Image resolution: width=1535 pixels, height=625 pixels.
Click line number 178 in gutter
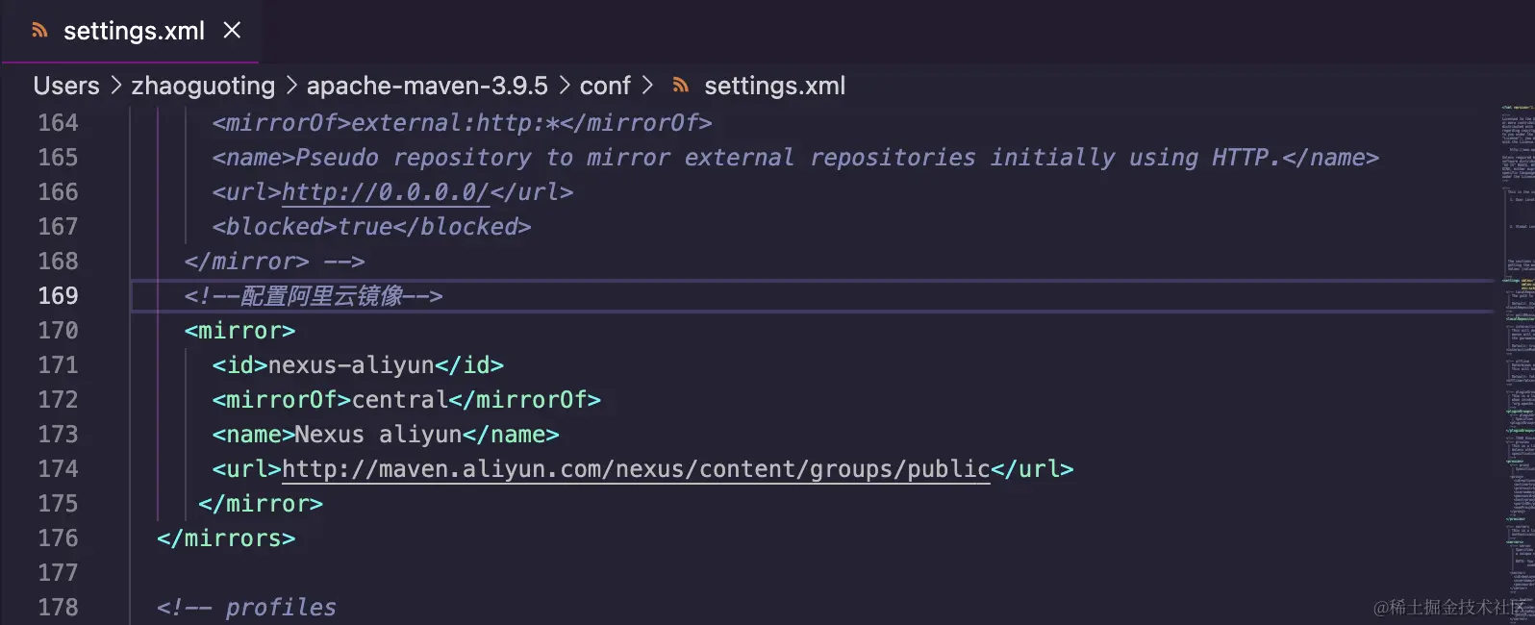58,608
